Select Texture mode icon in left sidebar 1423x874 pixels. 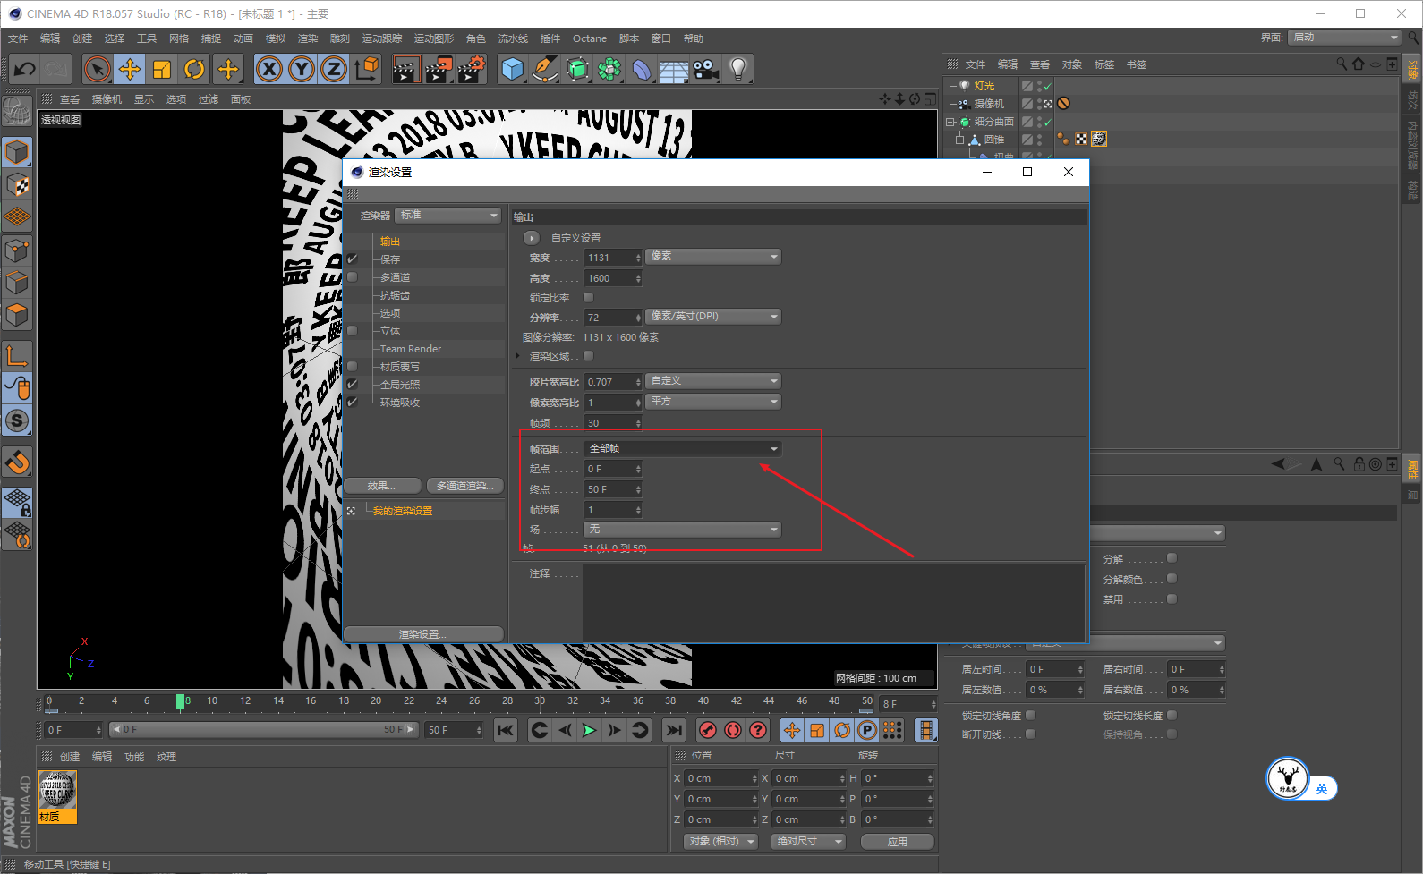tap(18, 185)
